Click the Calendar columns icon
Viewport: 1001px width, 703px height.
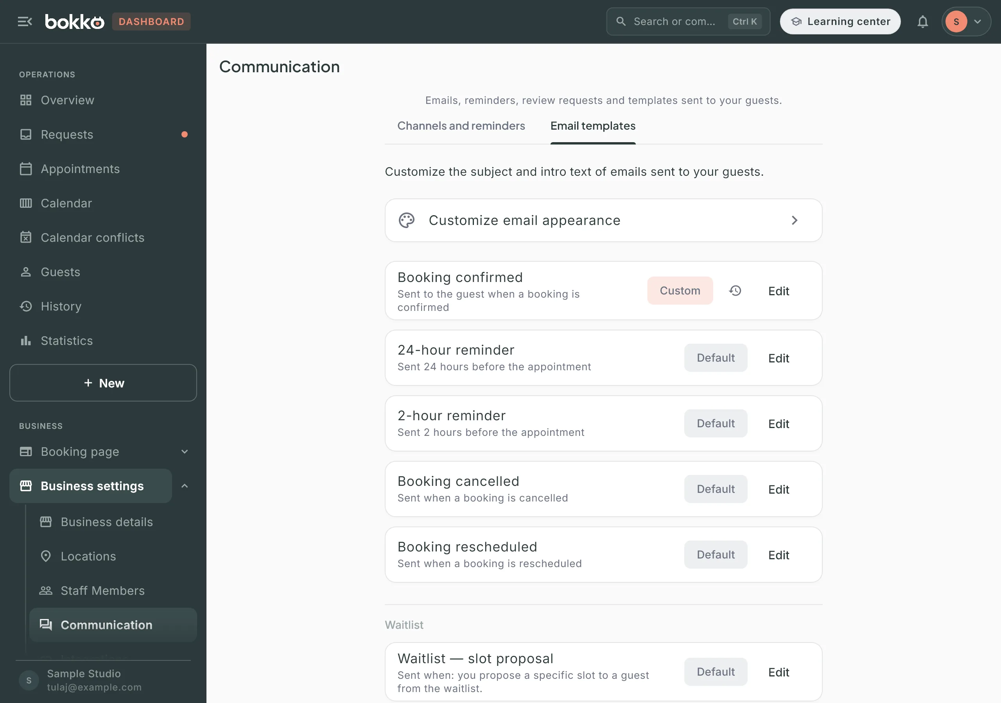[26, 203]
